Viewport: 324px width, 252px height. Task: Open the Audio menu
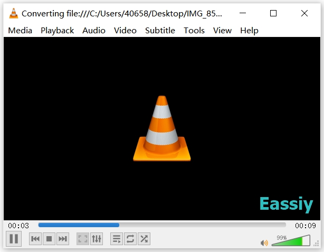pos(94,31)
